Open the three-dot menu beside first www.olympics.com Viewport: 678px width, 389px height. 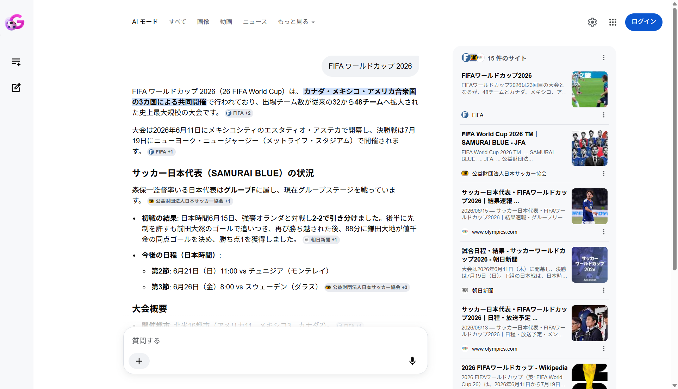click(x=604, y=232)
